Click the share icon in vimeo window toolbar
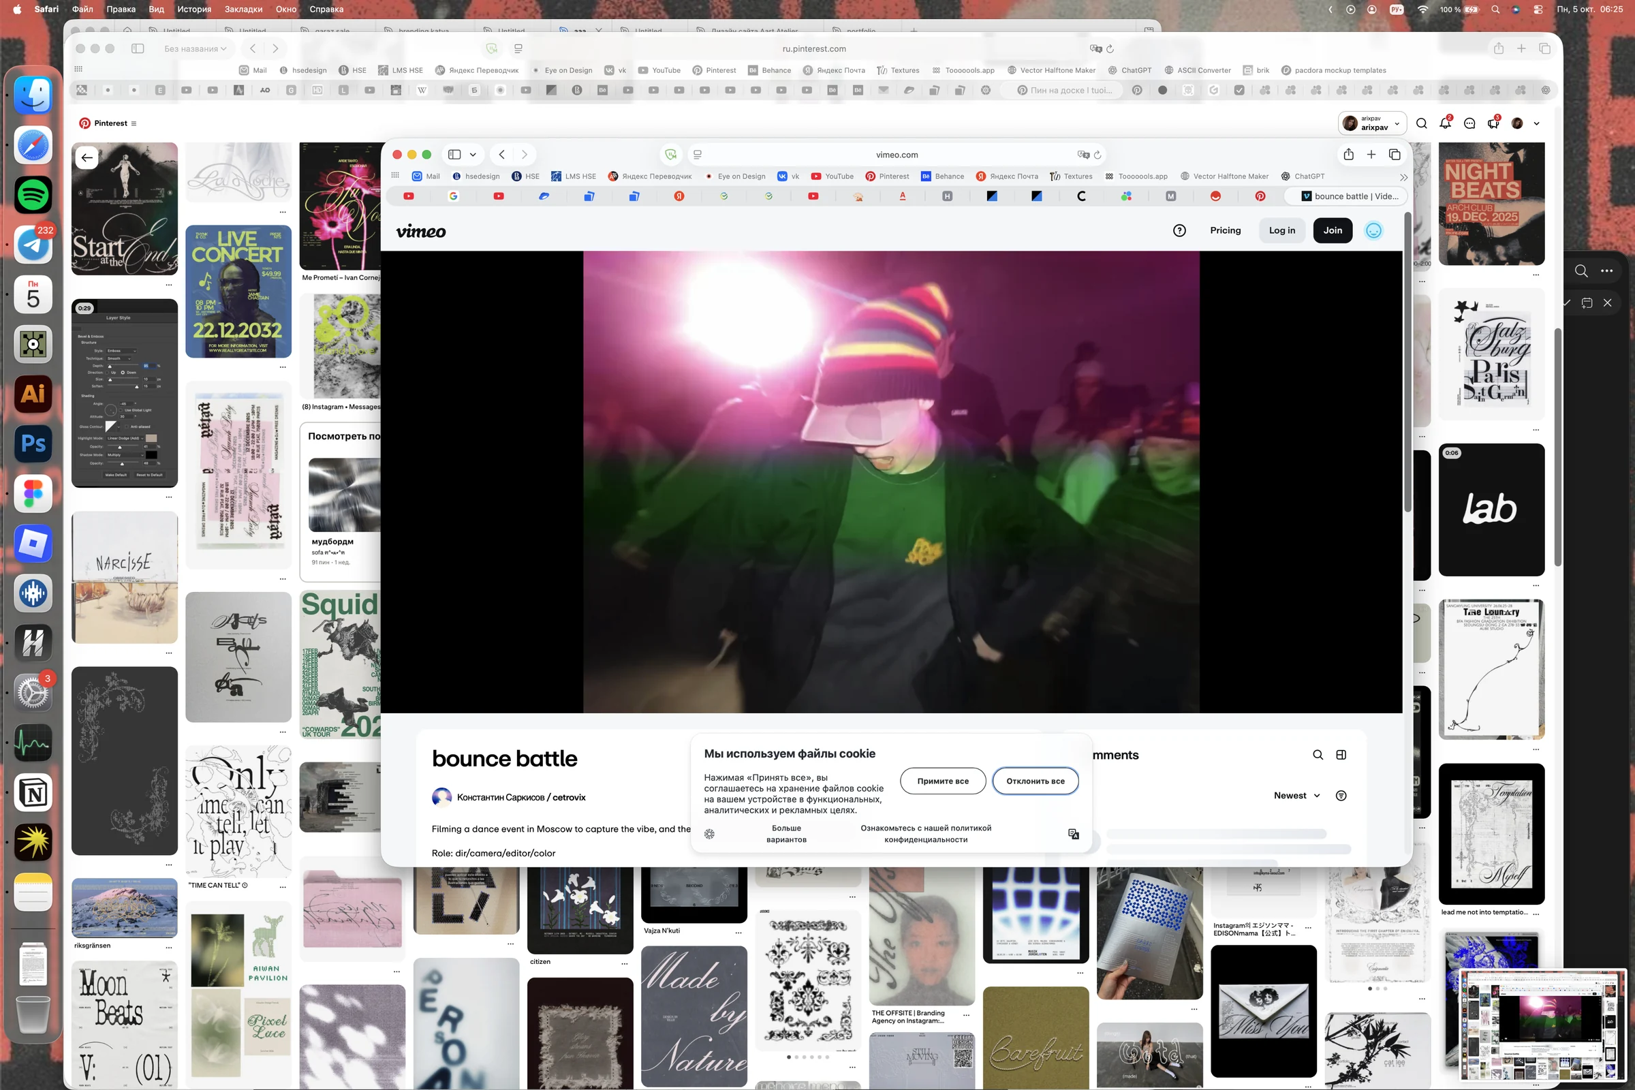 tap(1349, 155)
